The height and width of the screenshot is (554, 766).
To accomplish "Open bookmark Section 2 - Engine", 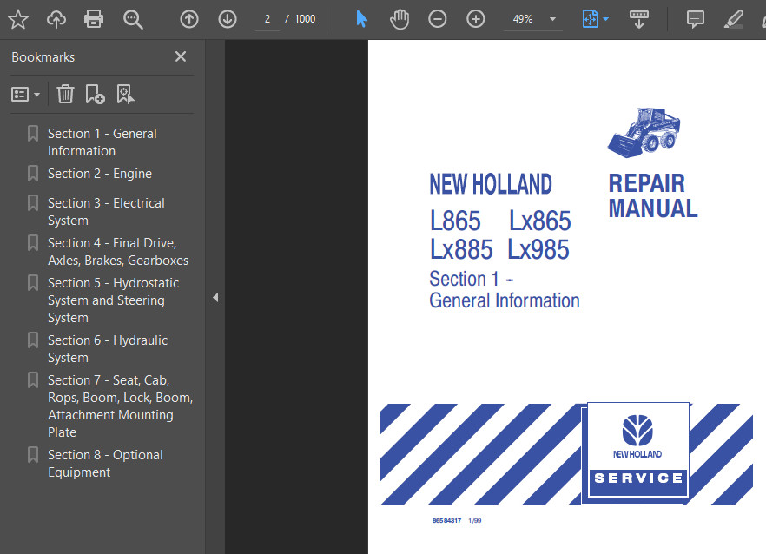I will pyautogui.click(x=100, y=174).
